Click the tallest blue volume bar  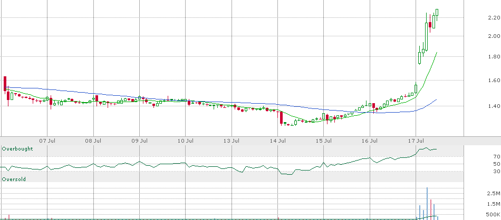[x=427, y=203]
